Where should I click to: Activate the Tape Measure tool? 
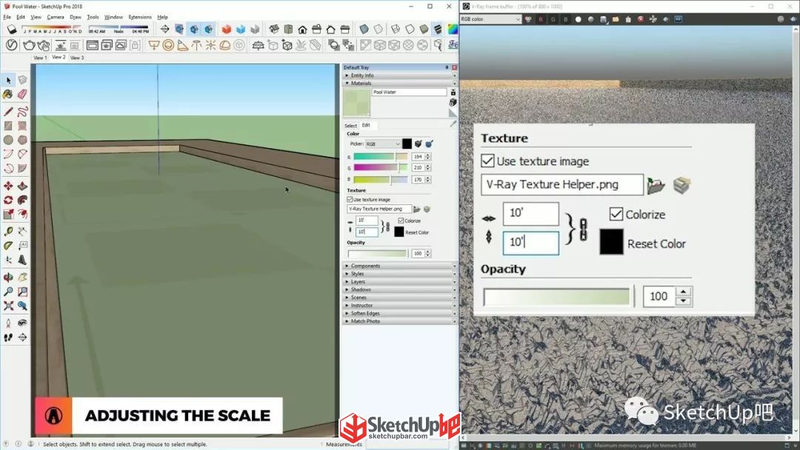pos(8,232)
